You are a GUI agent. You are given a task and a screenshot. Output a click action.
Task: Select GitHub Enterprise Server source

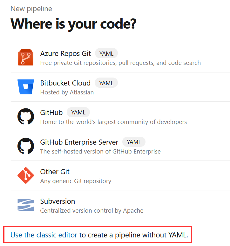pos(120,146)
